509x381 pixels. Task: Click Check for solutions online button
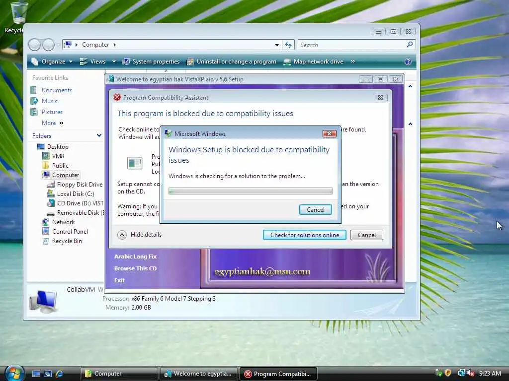point(305,235)
